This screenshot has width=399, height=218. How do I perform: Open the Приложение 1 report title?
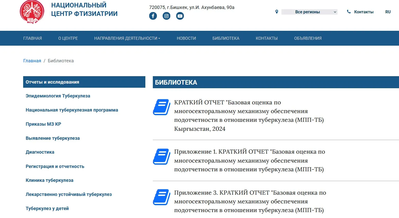[250, 160]
